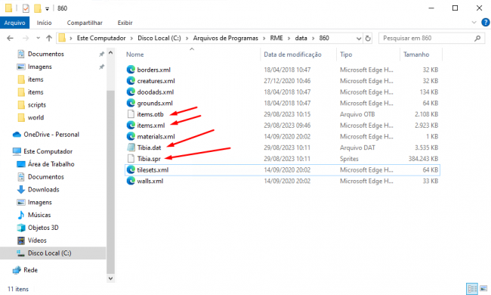Click the quick access properties checkmark icon
The height and width of the screenshot is (295, 491).
point(26,8)
